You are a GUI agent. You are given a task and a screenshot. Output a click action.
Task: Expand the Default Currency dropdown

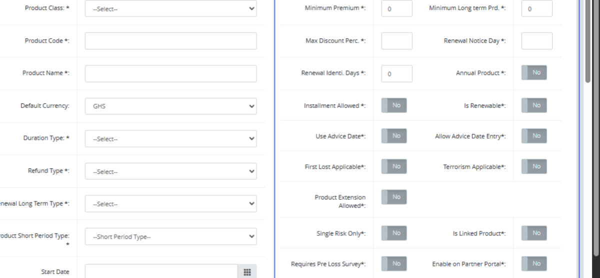pyautogui.click(x=170, y=106)
